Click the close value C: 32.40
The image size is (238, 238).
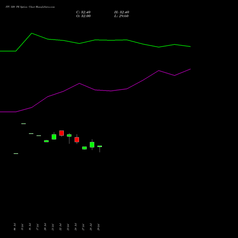pos(83,12)
